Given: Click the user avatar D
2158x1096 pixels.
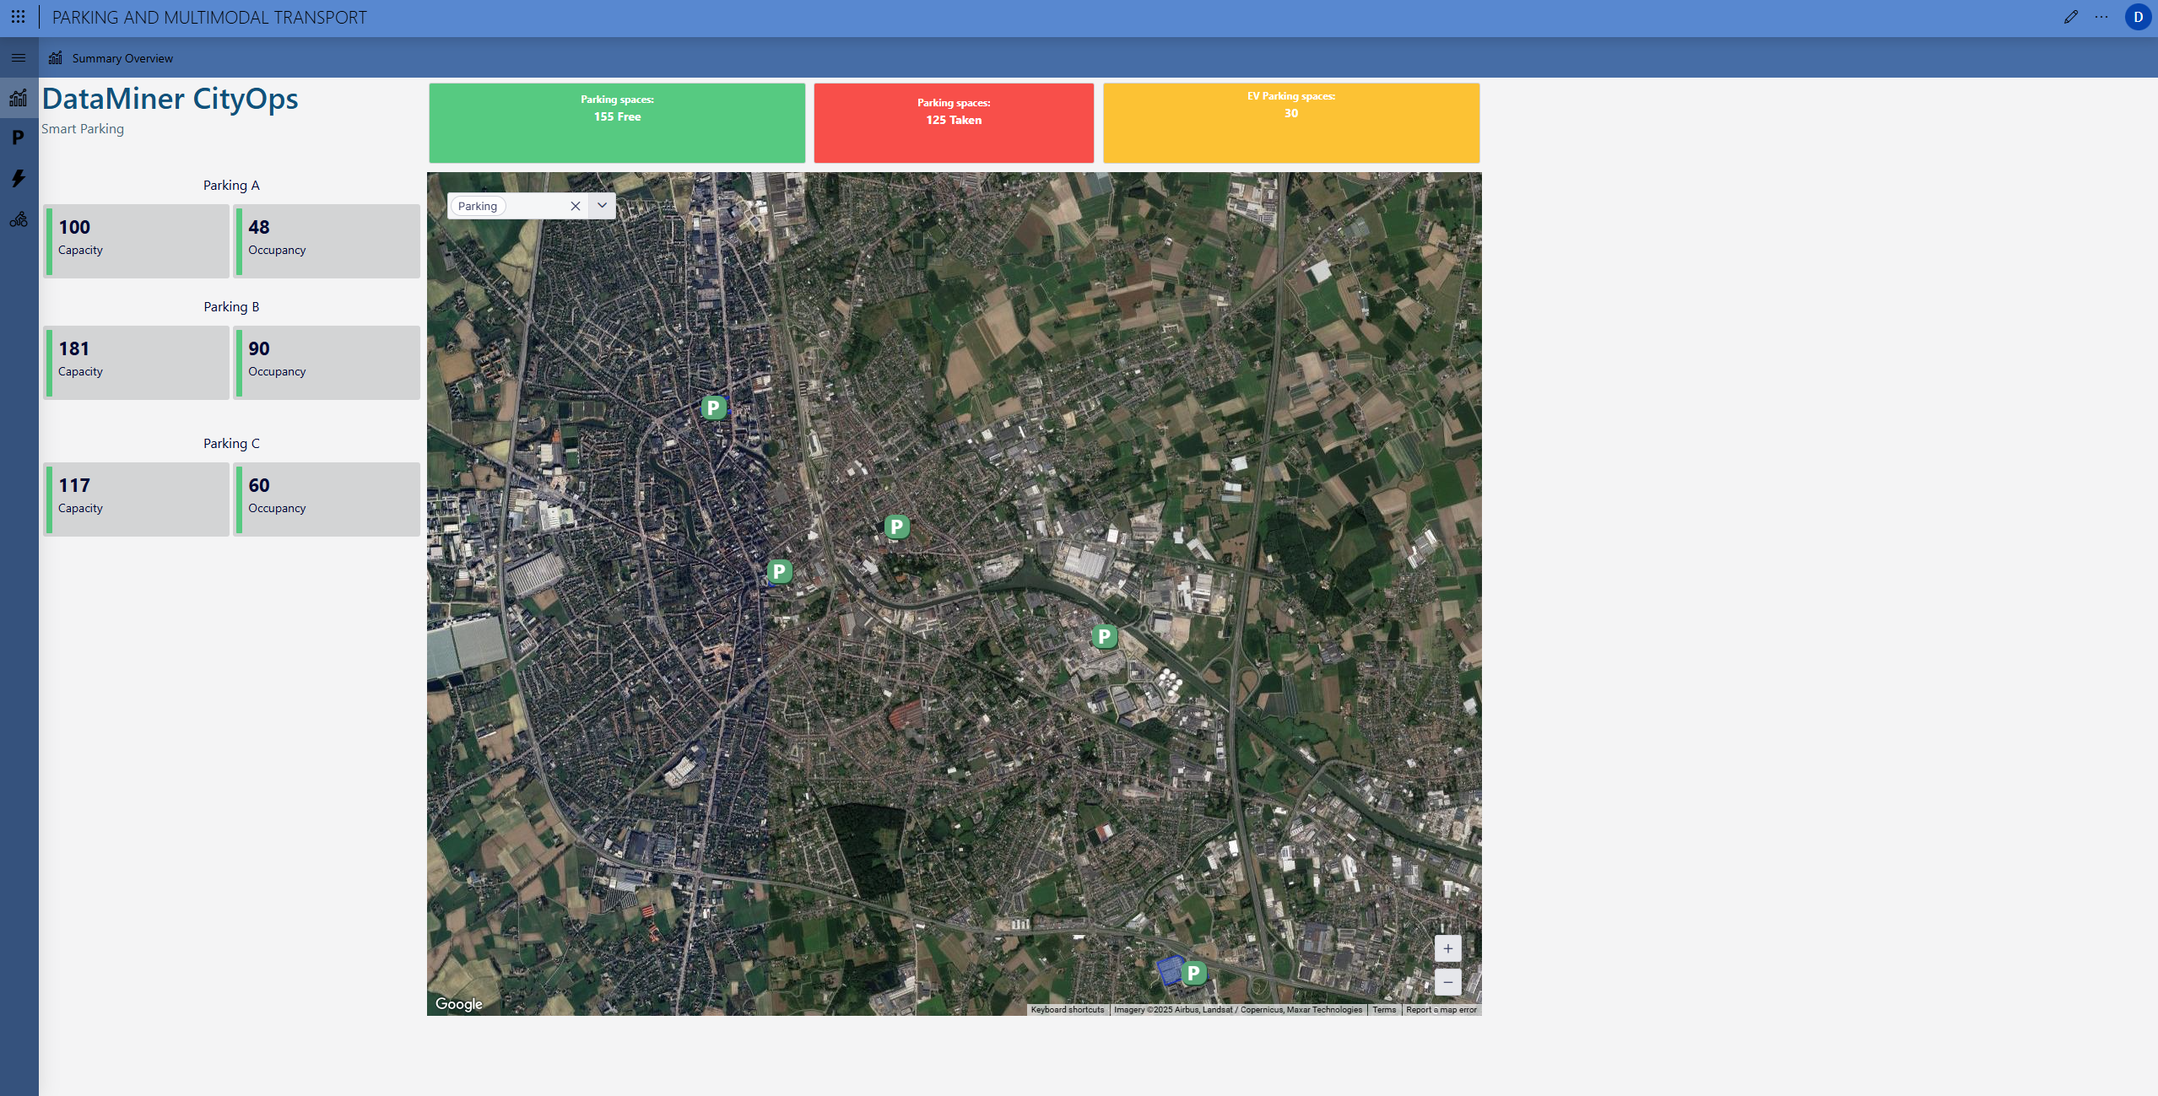Looking at the screenshot, I should coord(2138,17).
